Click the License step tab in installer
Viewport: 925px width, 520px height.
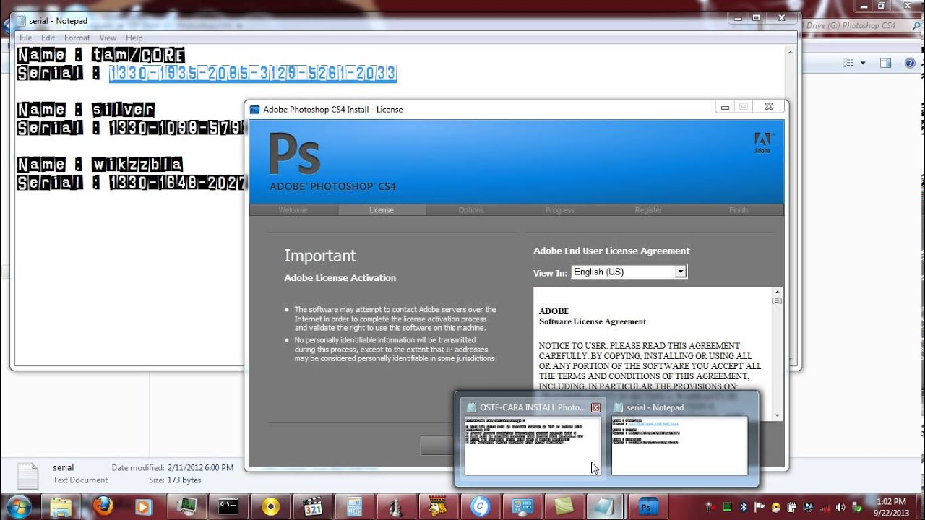[382, 210]
